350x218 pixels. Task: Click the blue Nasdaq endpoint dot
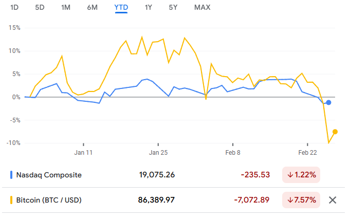(328, 103)
